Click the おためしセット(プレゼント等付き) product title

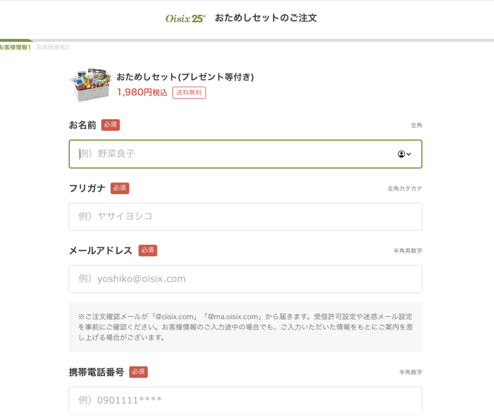(x=185, y=77)
